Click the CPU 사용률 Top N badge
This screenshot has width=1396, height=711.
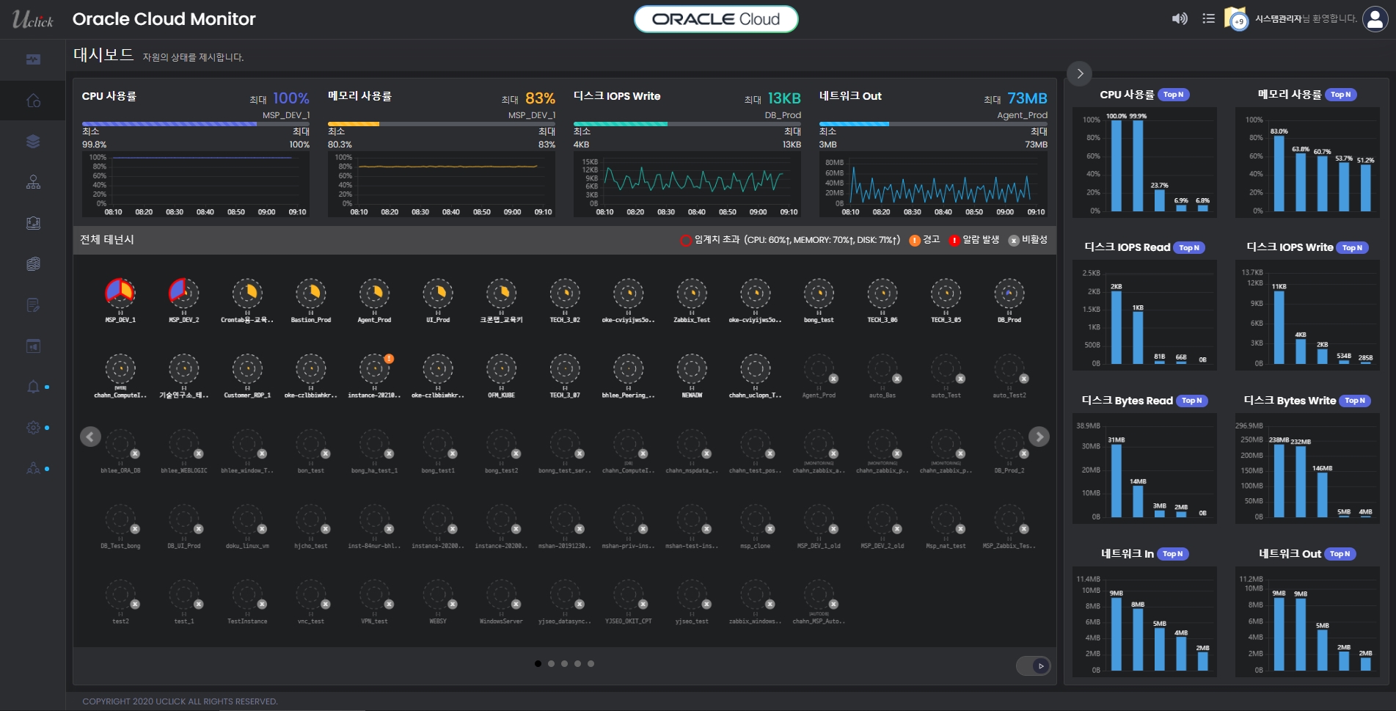(x=1174, y=95)
